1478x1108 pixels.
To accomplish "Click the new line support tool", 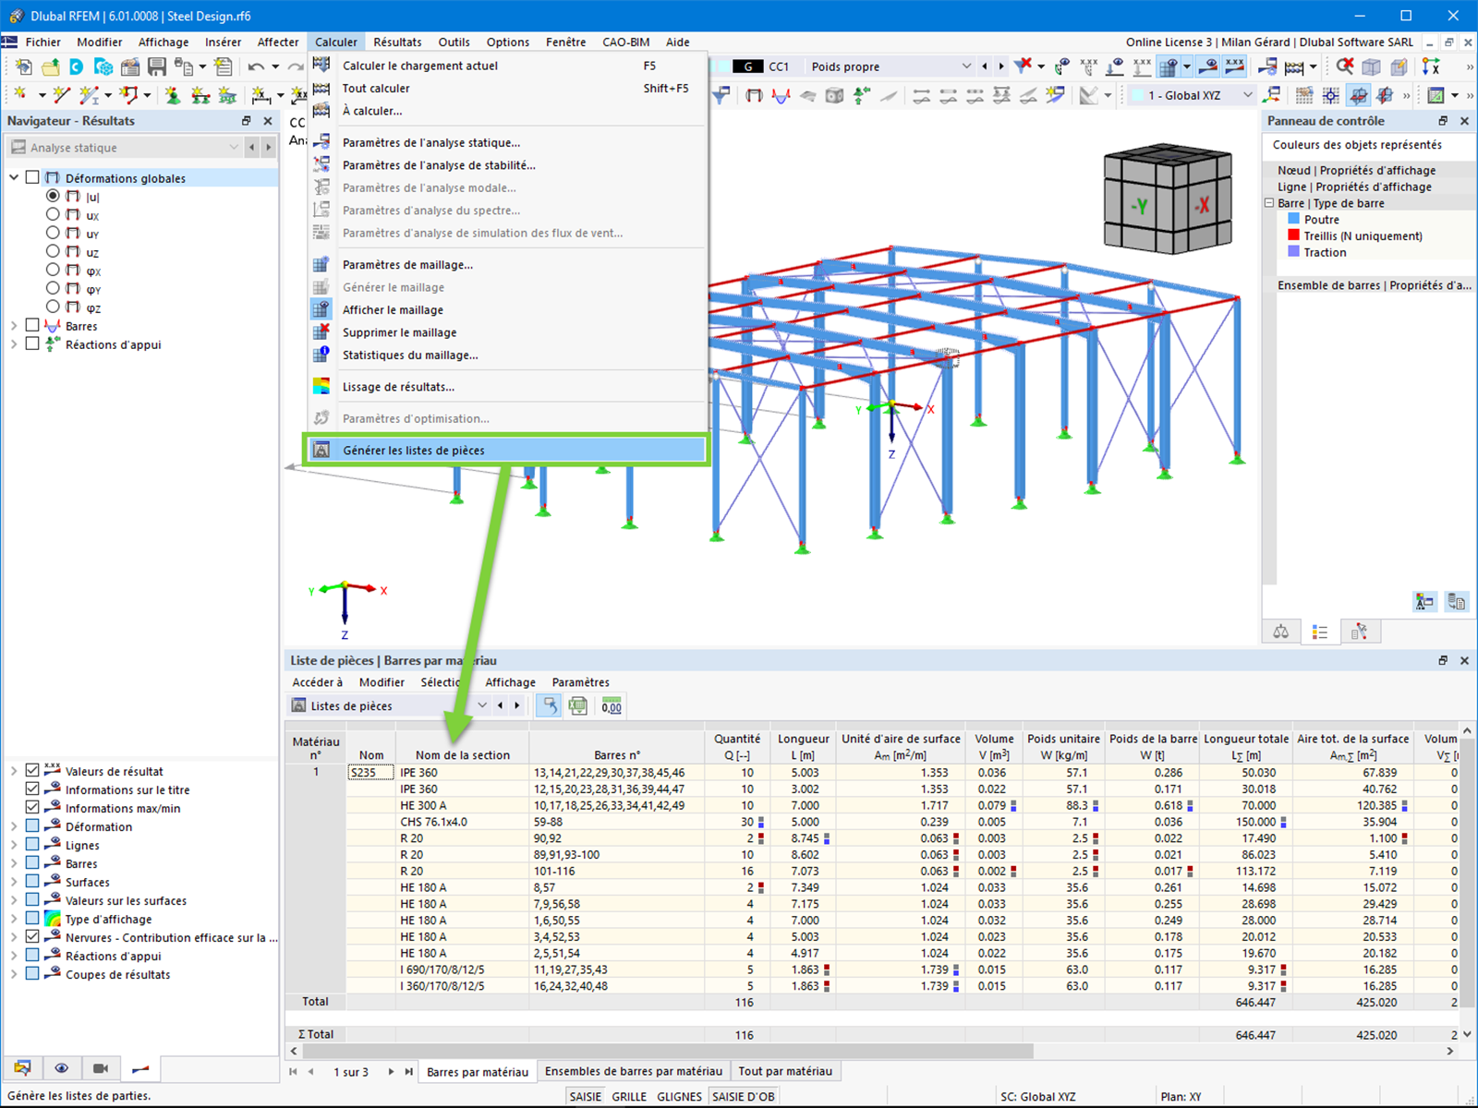I will pos(200,94).
